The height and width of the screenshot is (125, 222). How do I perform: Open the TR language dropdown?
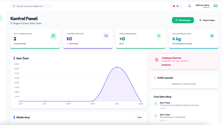click(177, 6)
